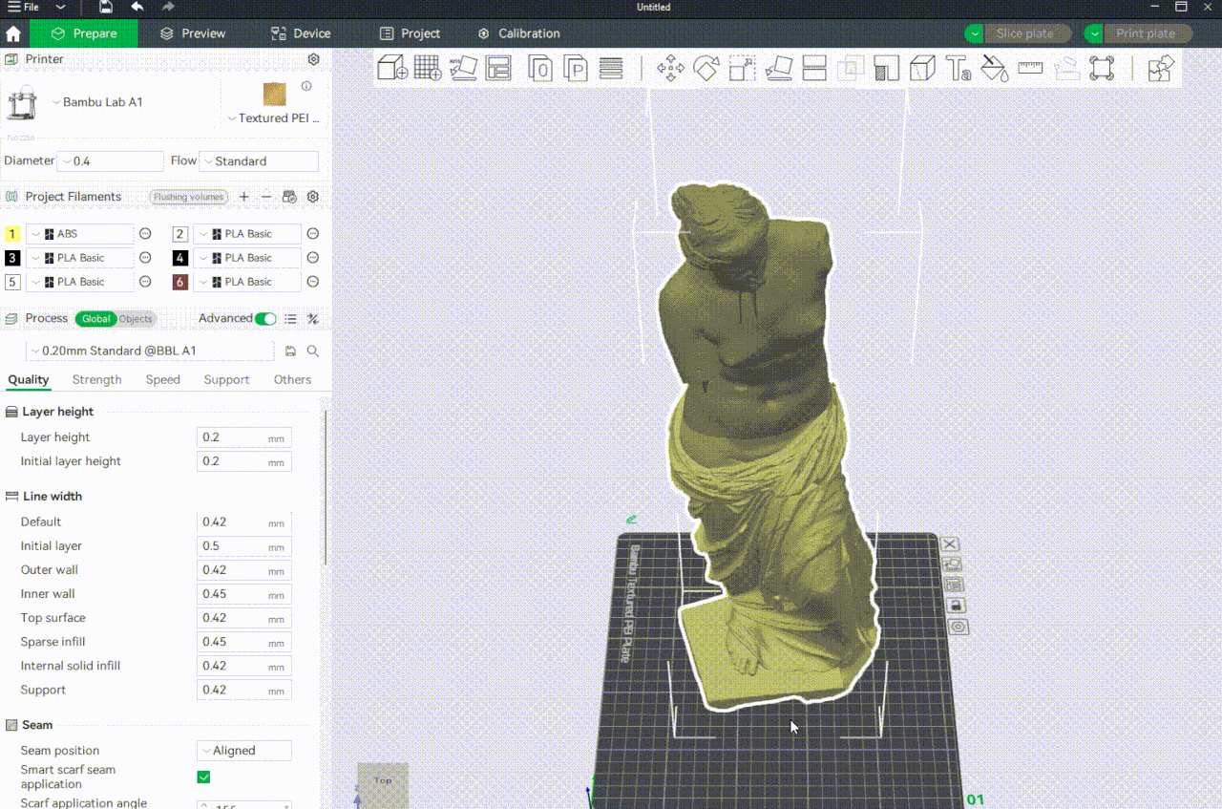Image resolution: width=1222 pixels, height=809 pixels.
Task: Click the search icon beside process preset
Action: pyautogui.click(x=312, y=351)
